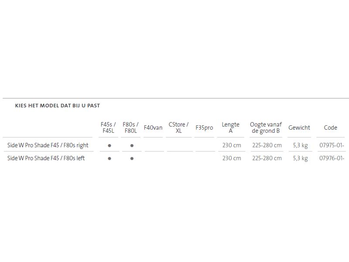Click the F45s / F45L dot for left model
This screenshot has width=349, height=262.
point(109,159)
